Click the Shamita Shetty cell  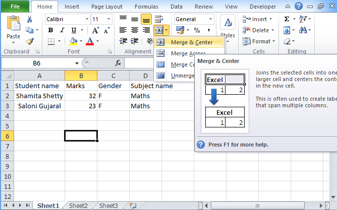[x=39, y=96]
